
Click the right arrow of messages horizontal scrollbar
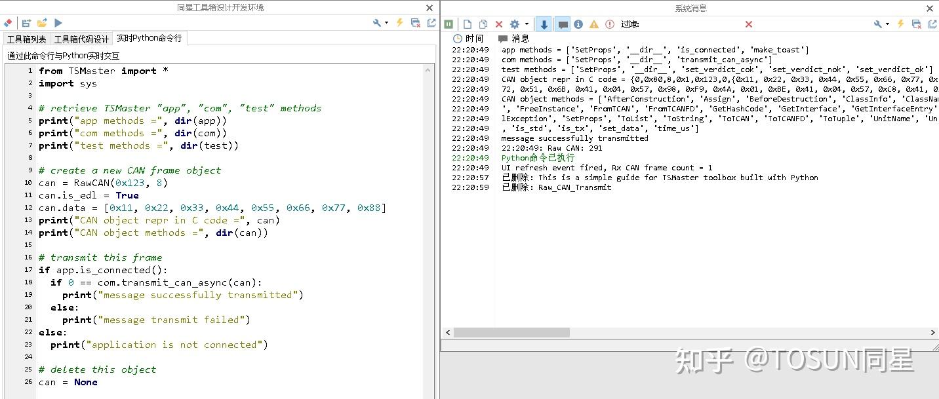pos(933,333)
